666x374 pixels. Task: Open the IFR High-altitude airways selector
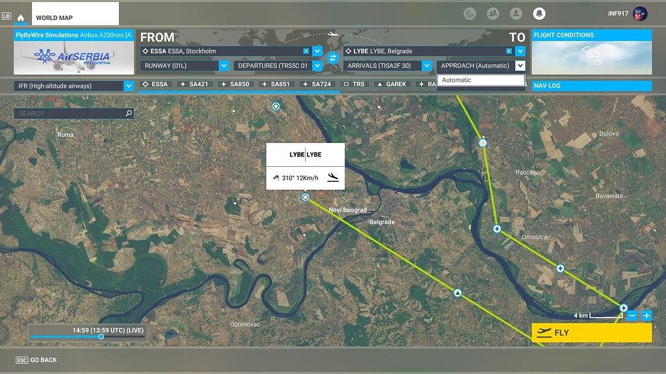[73, 85]
